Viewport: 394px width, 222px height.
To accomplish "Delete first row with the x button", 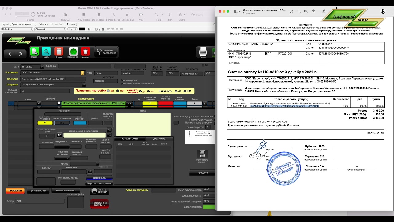I will tap(204, 103).
